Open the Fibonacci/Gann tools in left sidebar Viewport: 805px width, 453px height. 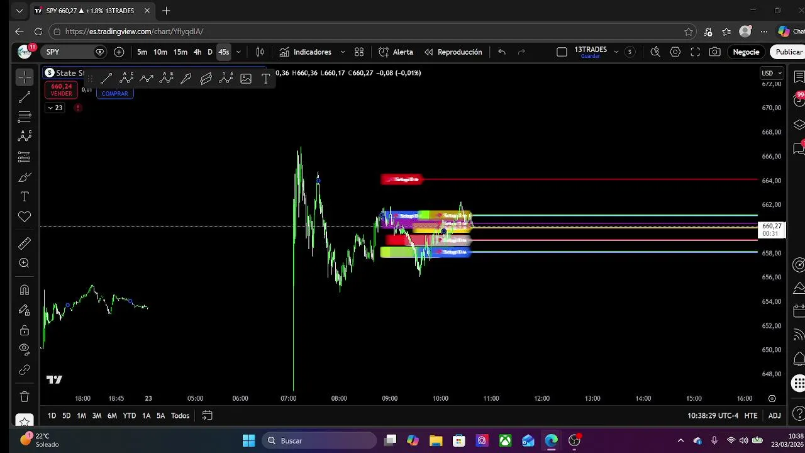[x=25, y=116]
